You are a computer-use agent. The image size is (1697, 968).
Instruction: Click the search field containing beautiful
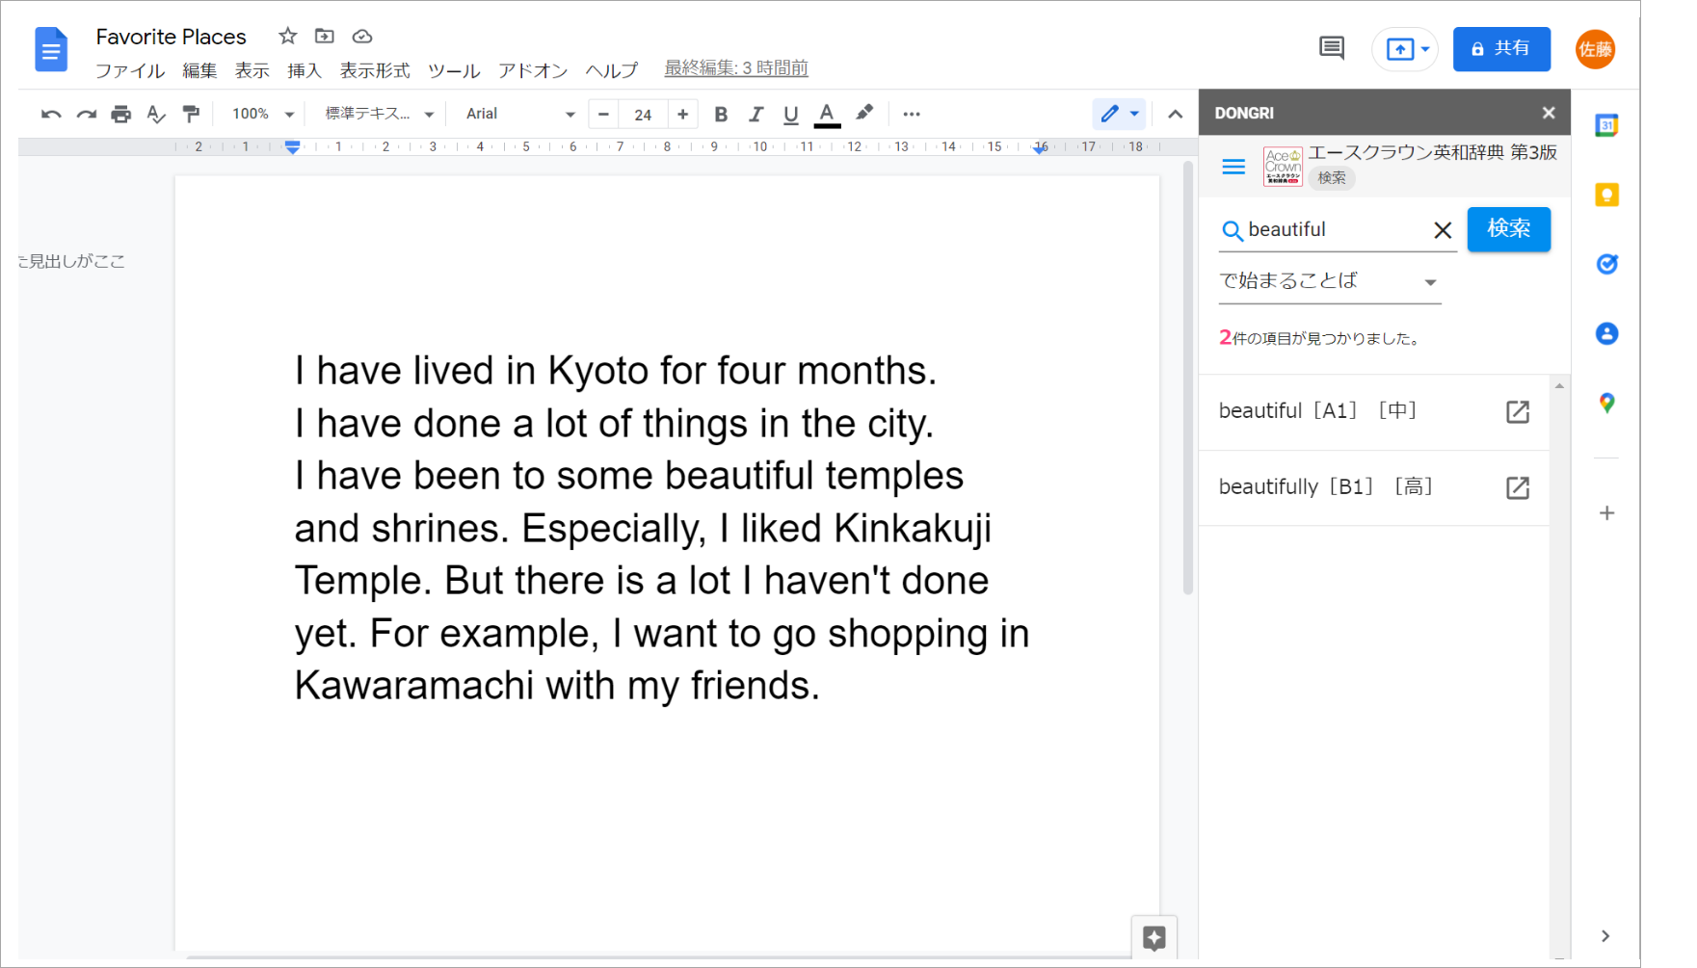click(1338, 230)
